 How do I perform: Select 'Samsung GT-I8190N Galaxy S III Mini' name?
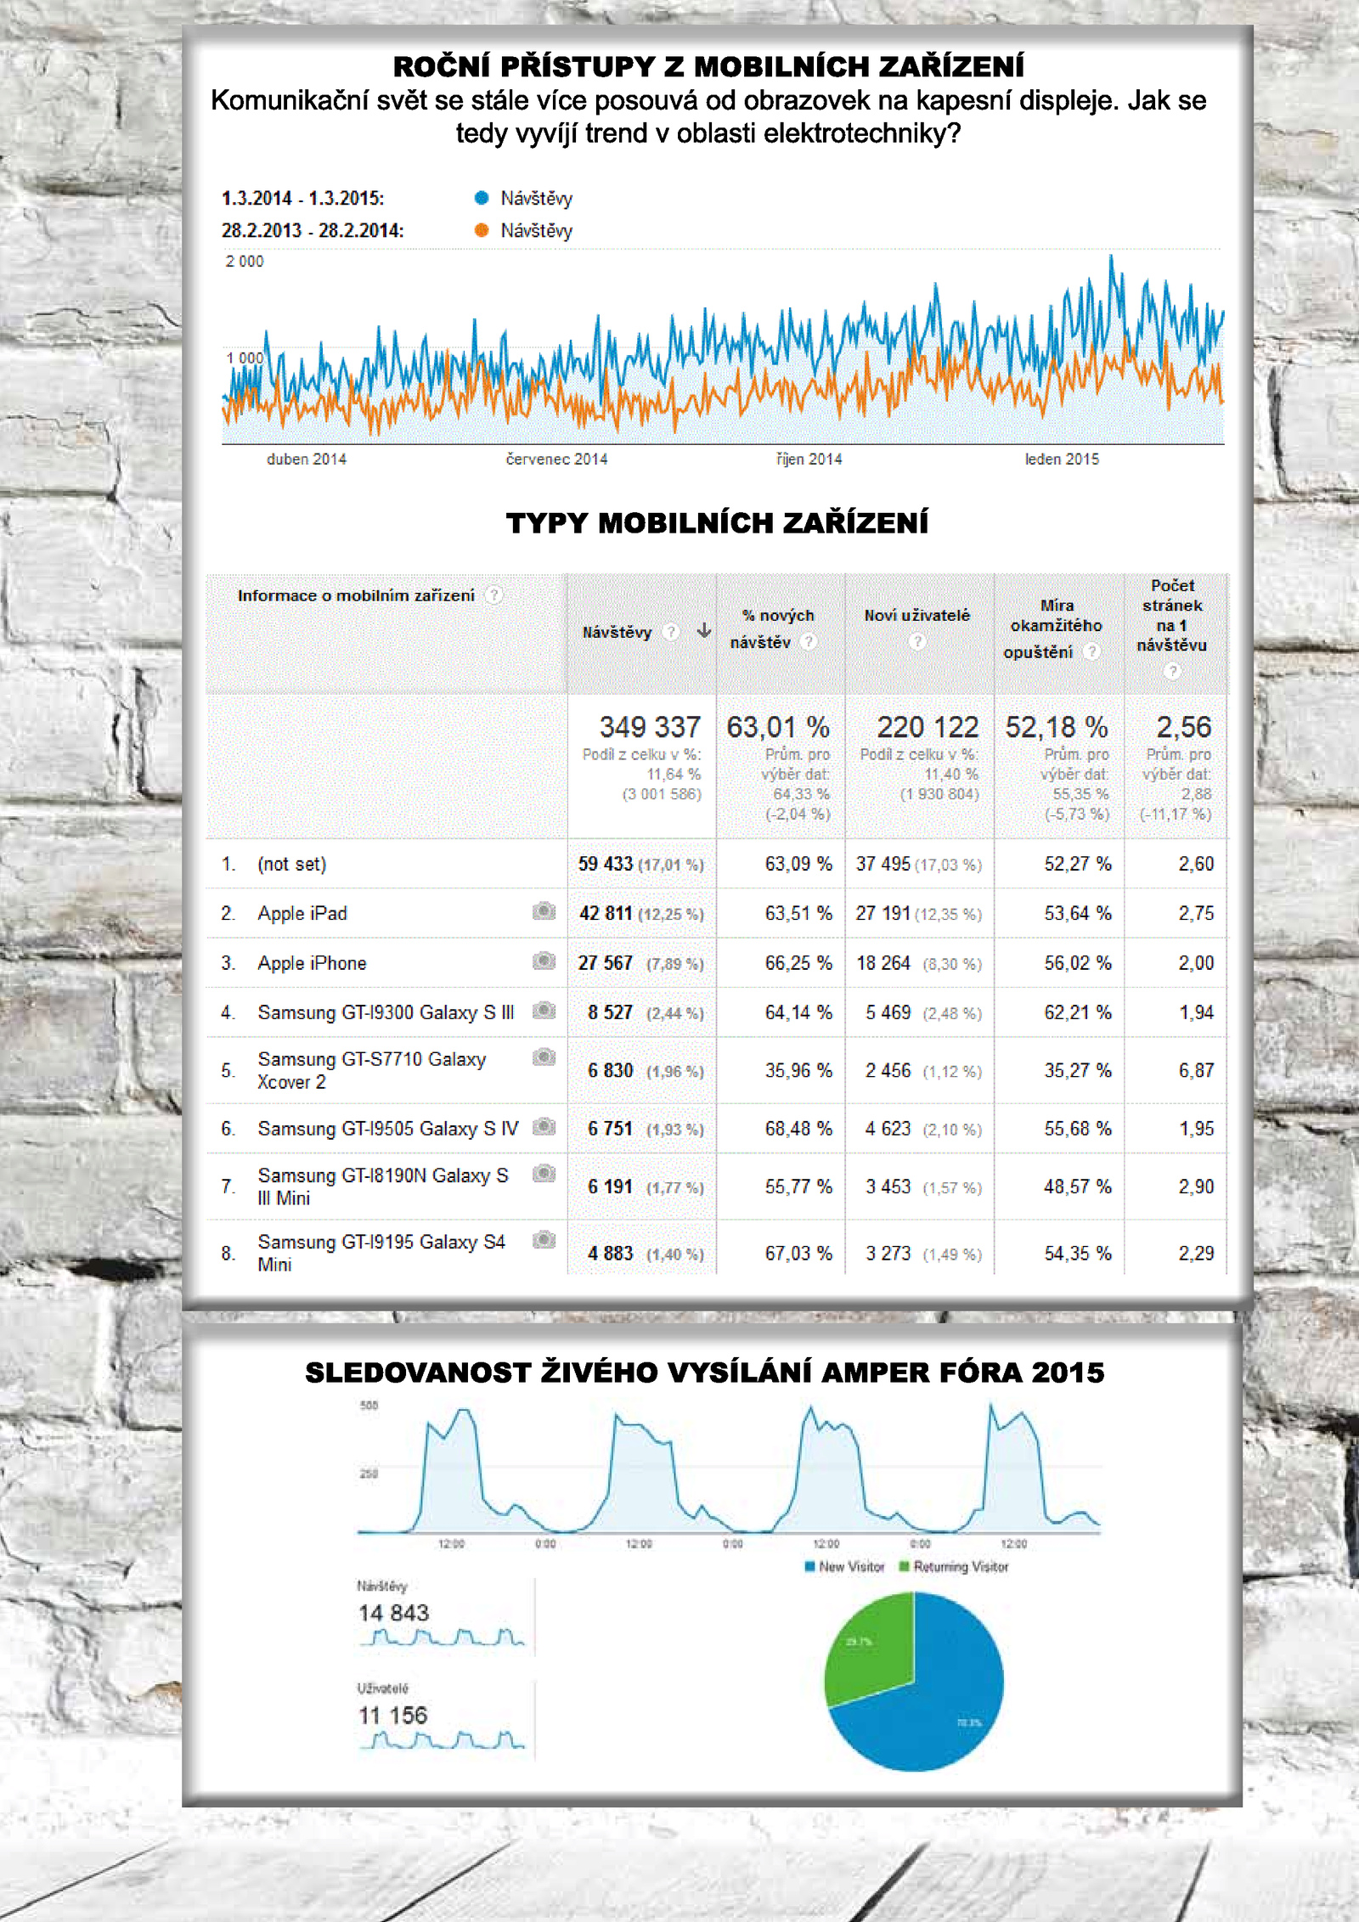383,1186
